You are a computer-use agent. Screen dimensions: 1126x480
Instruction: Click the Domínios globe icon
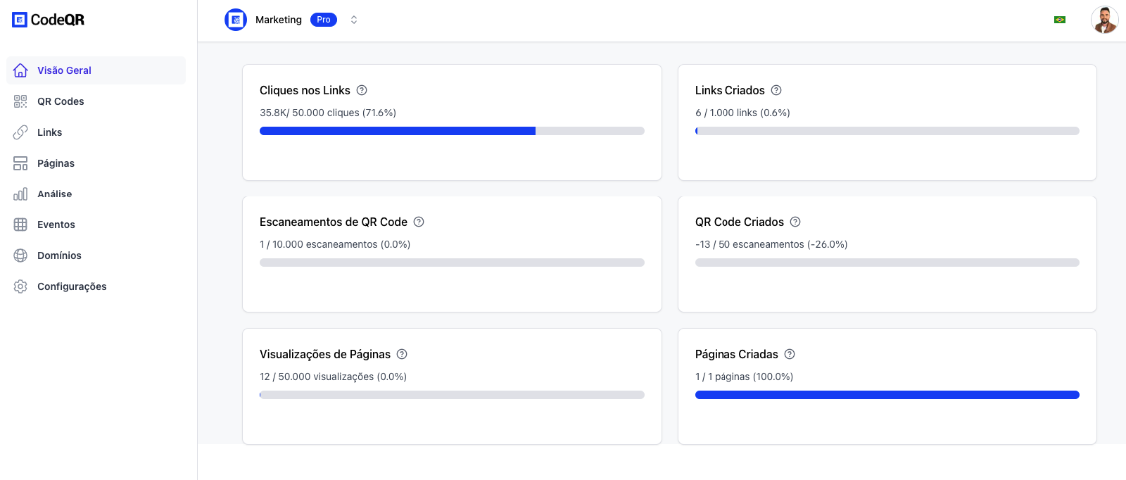(x=20, y=255)
